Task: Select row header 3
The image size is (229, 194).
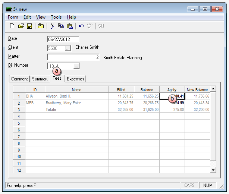Action: pyautogui.click(x=19, y=109)
